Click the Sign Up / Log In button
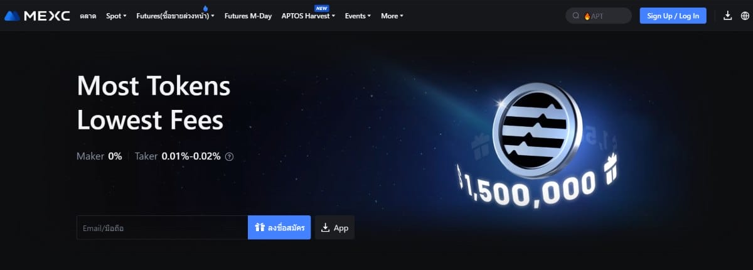Screen dimensions: 753x270 coord(673,16)
